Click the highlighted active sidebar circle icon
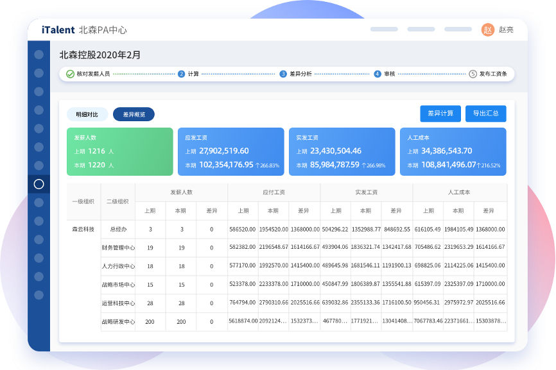 [39, 184]
